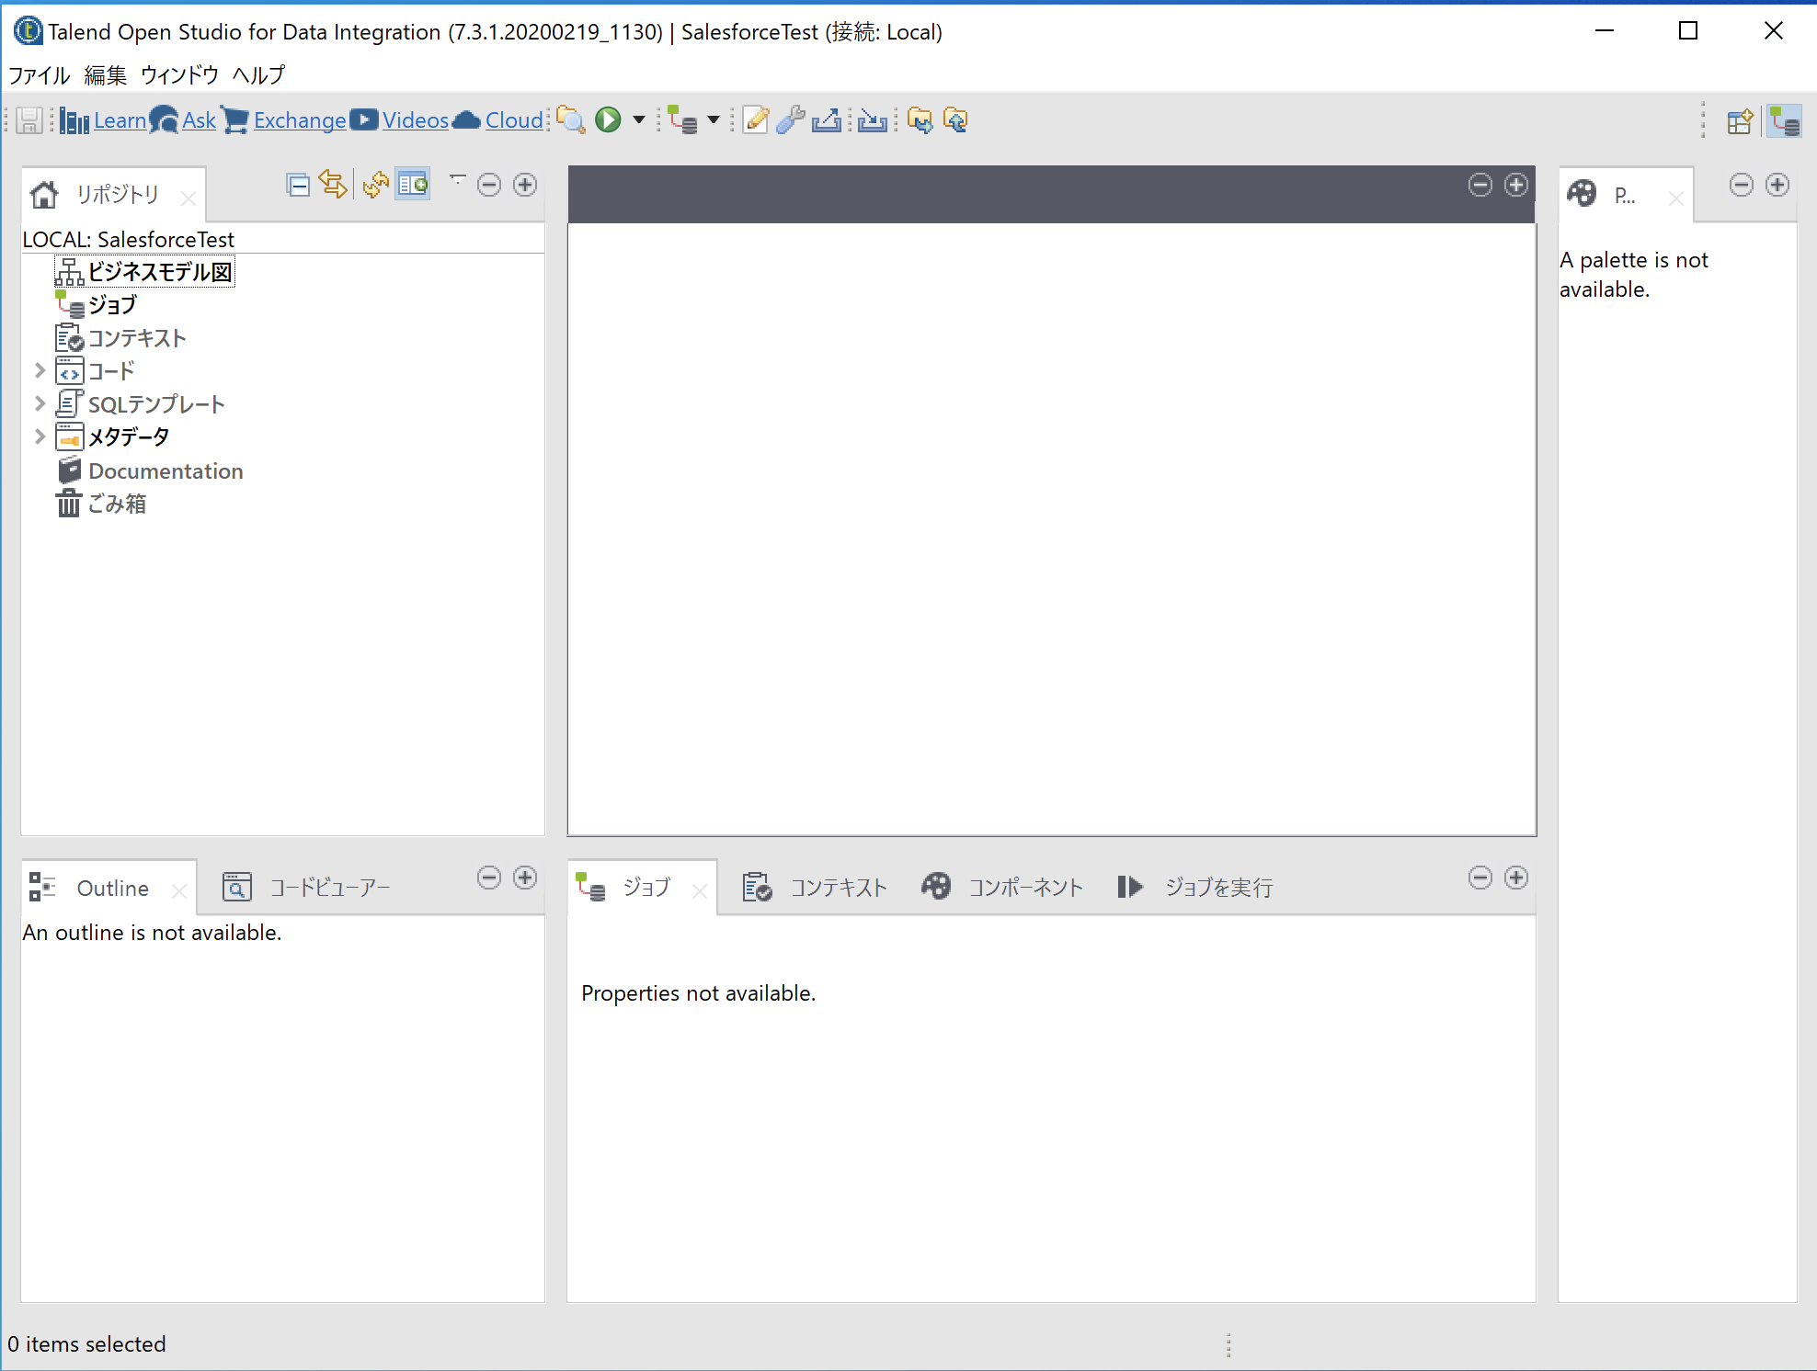Image resolution: width=1817 pixels, height=1371 pixels.
Task: Export items using the export arrow icon
Action: pyautogui.click(x=826, y=119)
